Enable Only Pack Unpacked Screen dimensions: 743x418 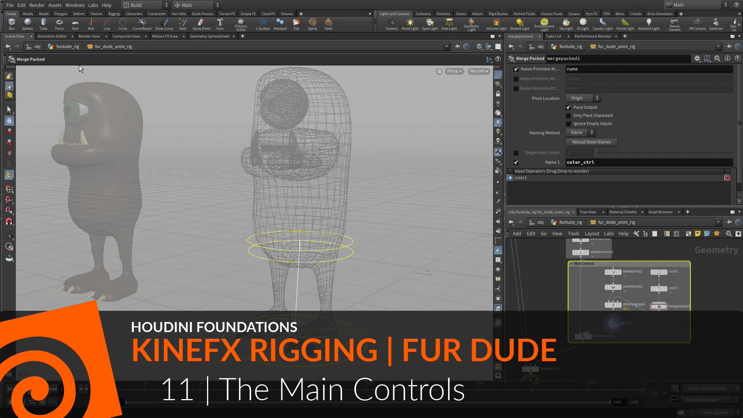[568, 115]
